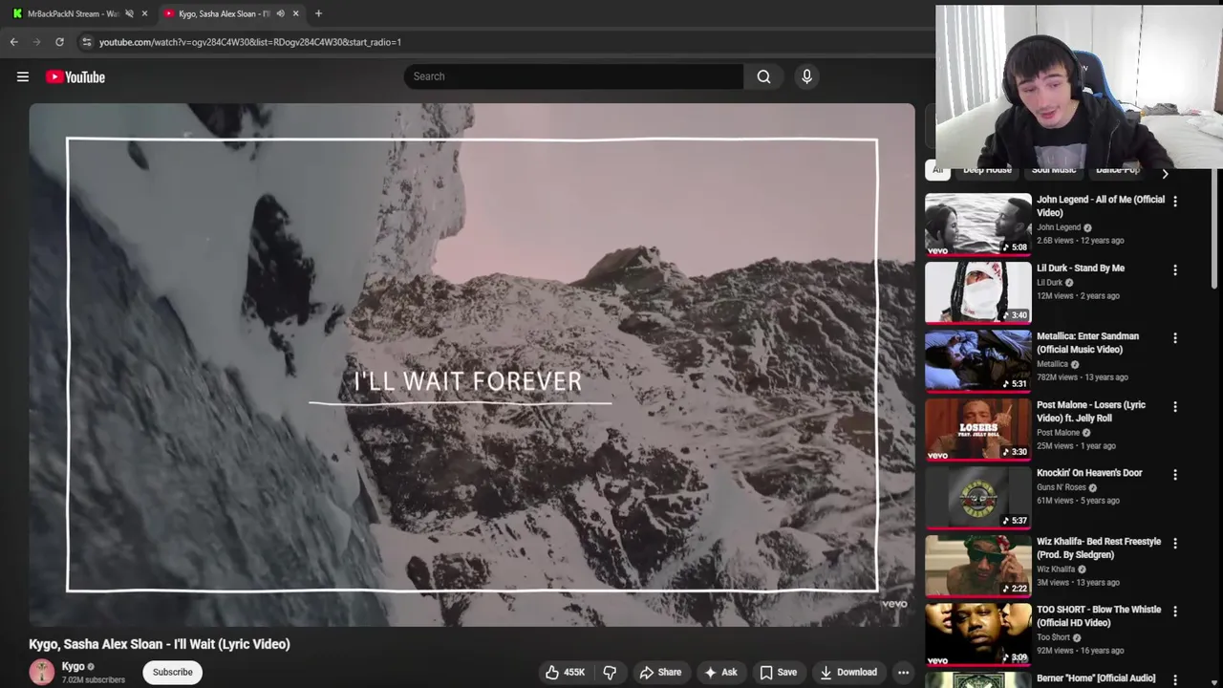Click the Guns N' Roses channel name
This screenshot has height=688, width=1223.
point(1062,487)
